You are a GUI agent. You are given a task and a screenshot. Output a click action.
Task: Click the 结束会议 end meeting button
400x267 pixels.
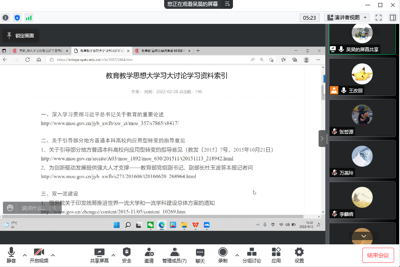[x=378, y=255]
